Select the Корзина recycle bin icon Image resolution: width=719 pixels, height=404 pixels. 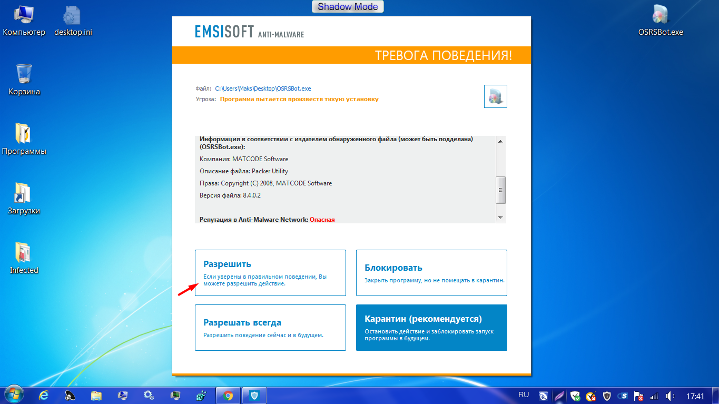pos(24,80)
